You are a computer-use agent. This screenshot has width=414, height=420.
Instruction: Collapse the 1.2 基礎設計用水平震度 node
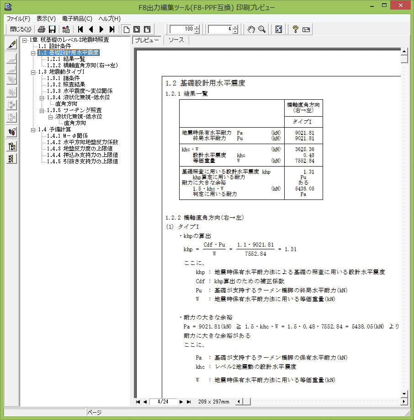click(33, 53)
